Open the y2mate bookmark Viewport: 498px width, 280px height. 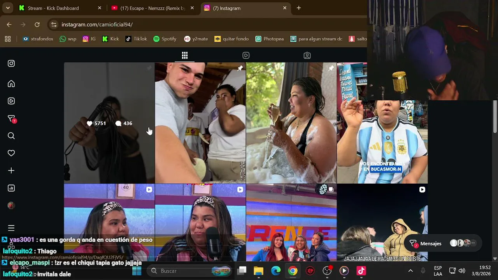(x=196, y=39)
